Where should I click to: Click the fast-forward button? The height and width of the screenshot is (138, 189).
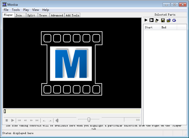tap(31, 120)
